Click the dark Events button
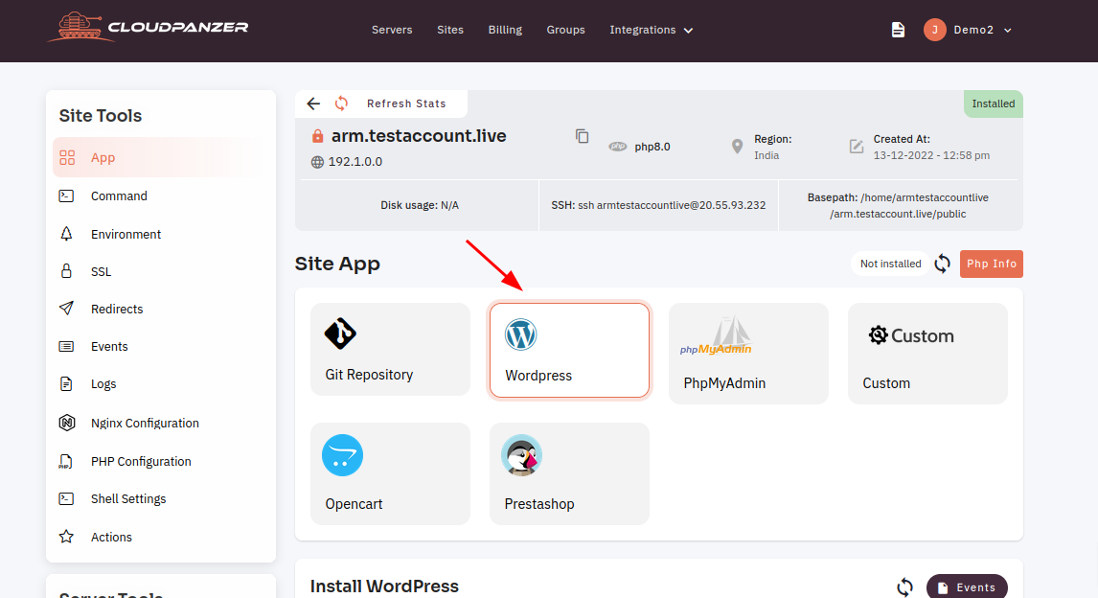Image resolution: width=1098 pixels, height=598 pixels. click(967, 587)
